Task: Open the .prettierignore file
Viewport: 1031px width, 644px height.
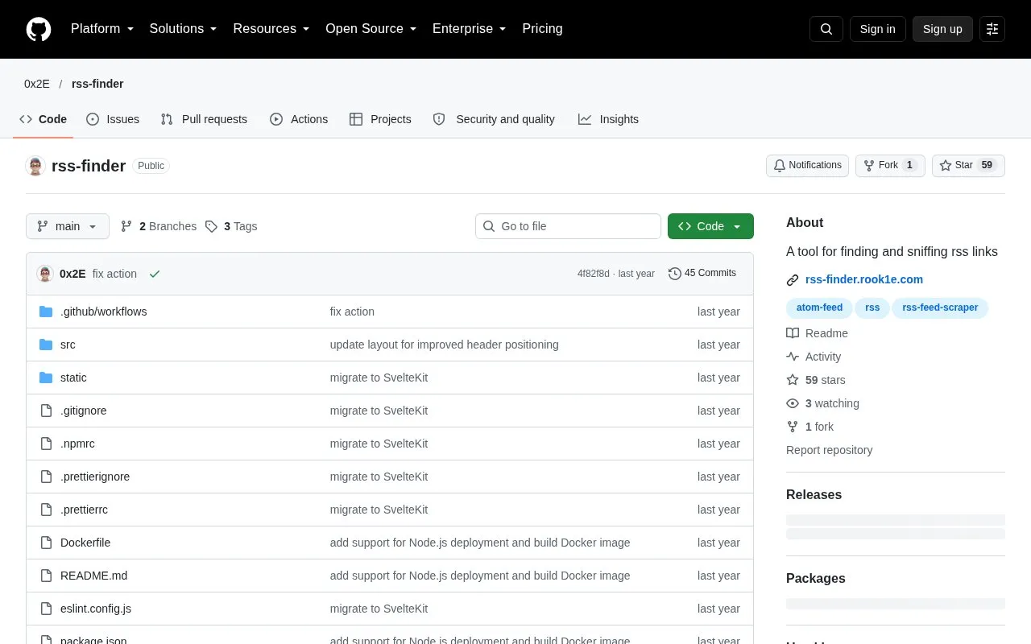Action: click(x=95, y=477)
